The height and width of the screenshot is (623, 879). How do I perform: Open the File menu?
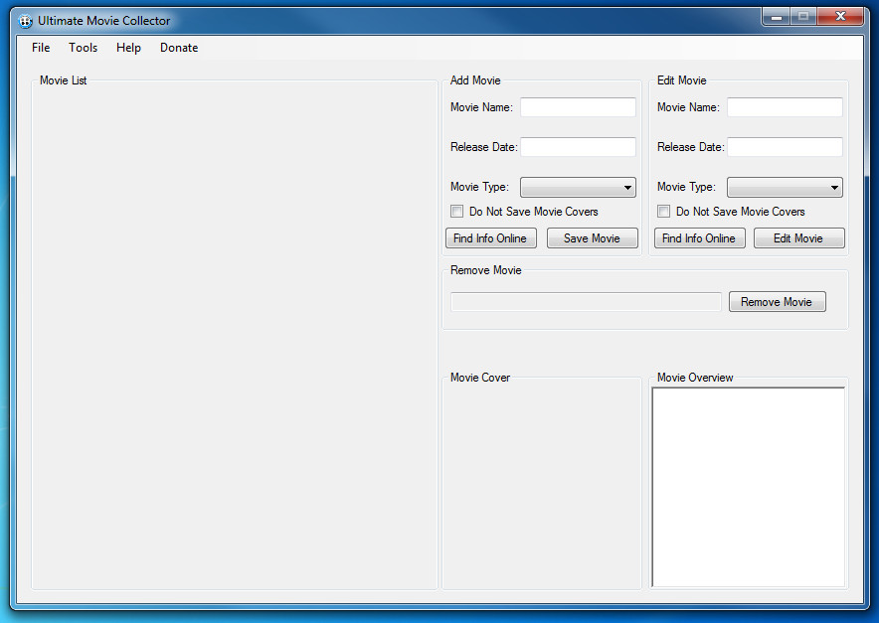click(41, 48)
